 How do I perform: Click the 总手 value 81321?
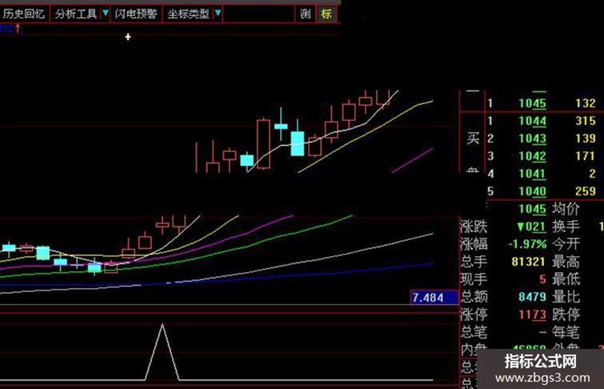click(529, 262)
